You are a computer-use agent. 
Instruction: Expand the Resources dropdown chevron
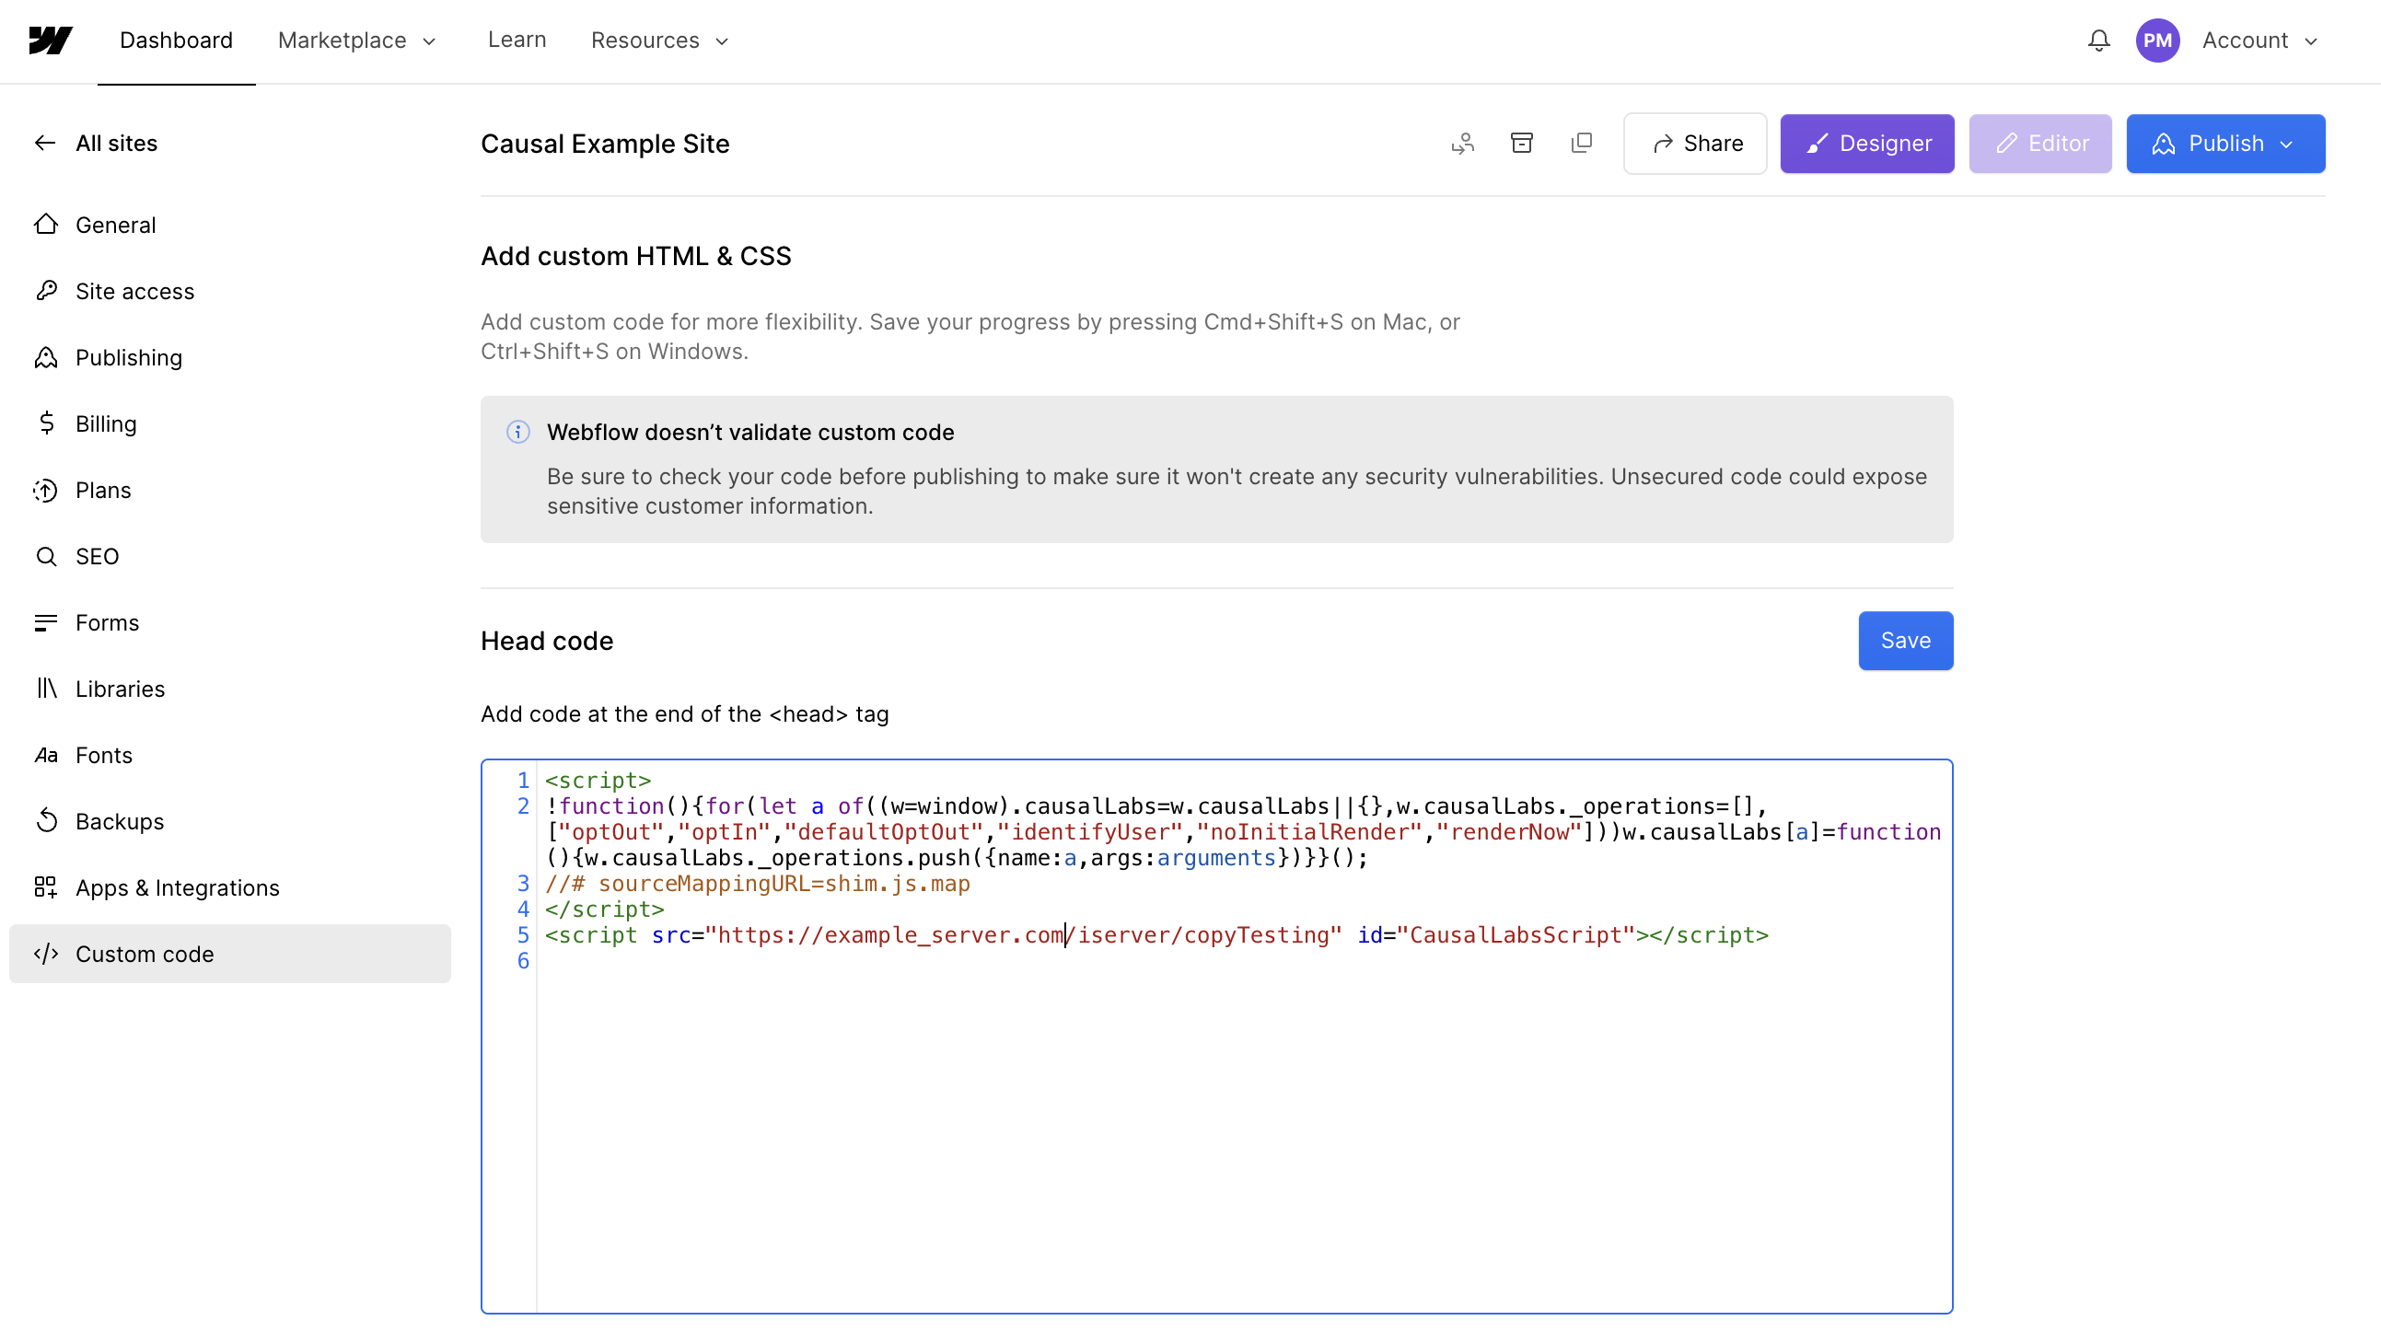(722, 41)
